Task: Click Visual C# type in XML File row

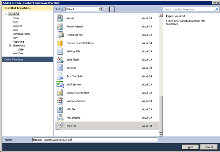Action: (x=147, y=109)
